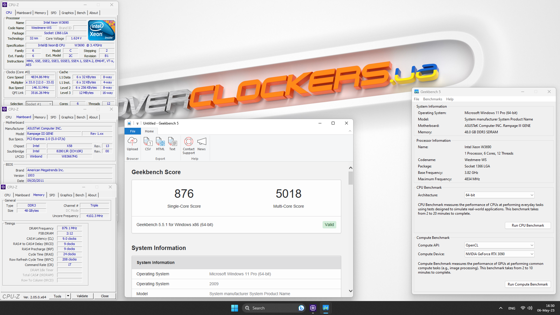
Task: Select CPU tab in the middle CPU-Z window
Action: coord(9,117)
